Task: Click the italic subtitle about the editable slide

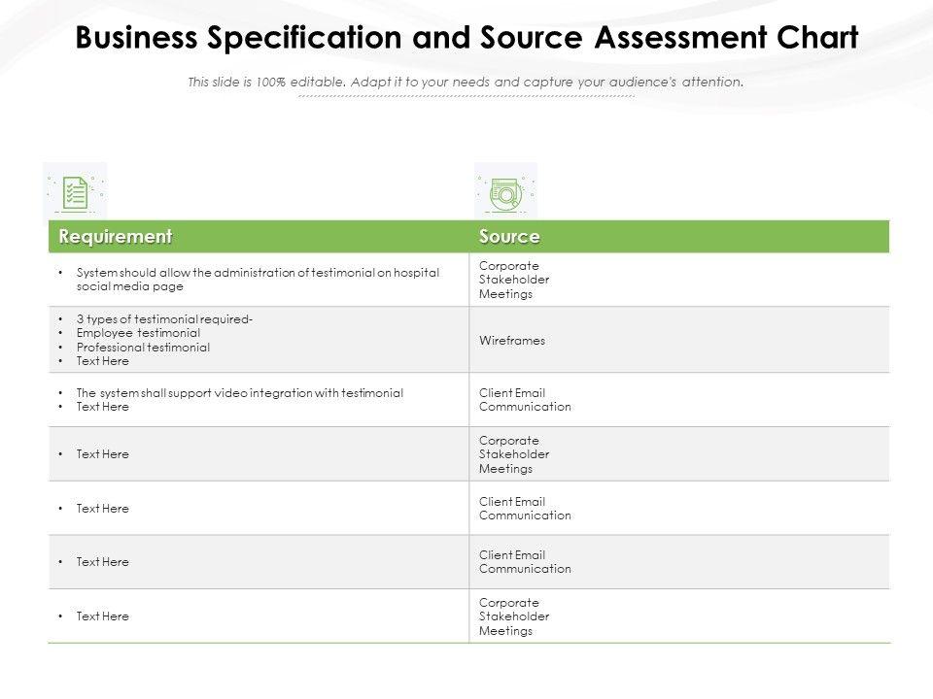Action: (x=466, y=83)
